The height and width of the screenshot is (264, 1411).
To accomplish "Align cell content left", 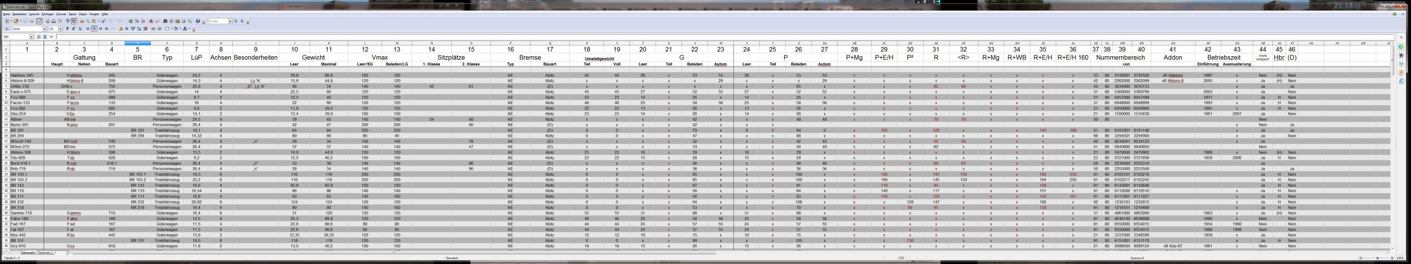I will (x=88, y=29).
